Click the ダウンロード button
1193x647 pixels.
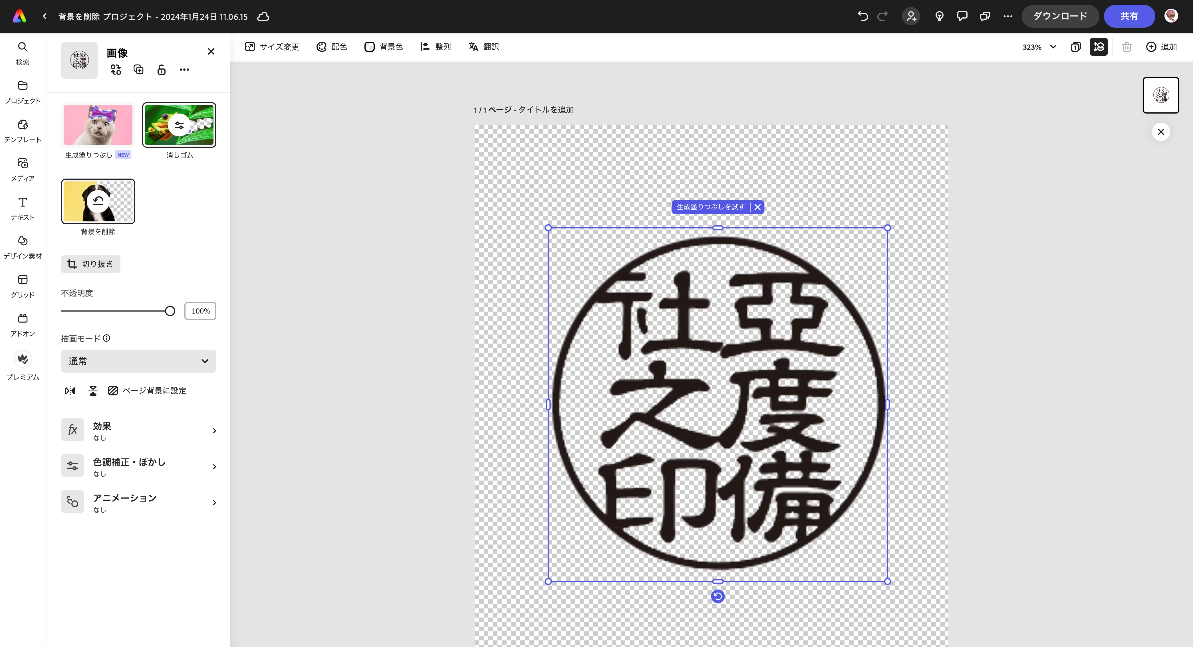[x=1060, y=16]
